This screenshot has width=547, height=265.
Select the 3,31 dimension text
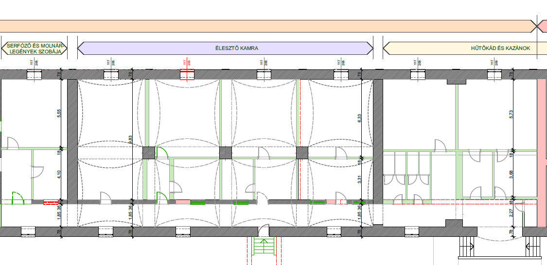click(359, 180)
